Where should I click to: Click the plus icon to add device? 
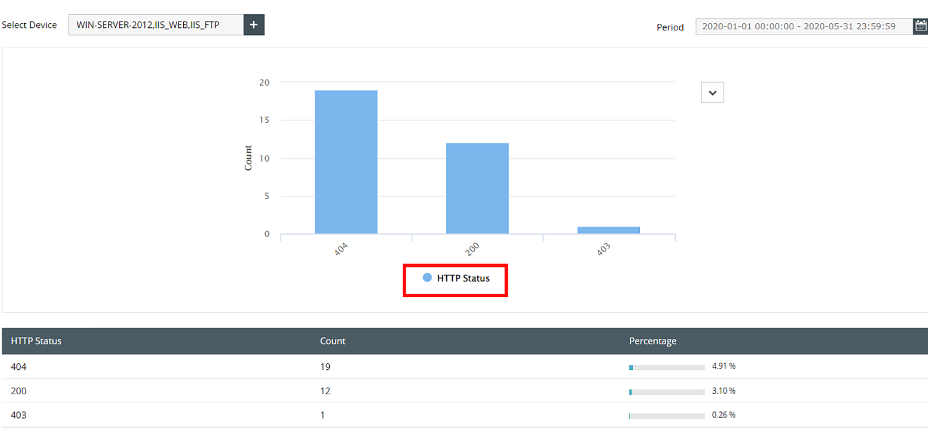coord(254,25)
